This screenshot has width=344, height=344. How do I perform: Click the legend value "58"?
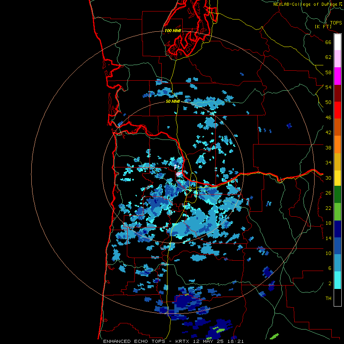328,72
